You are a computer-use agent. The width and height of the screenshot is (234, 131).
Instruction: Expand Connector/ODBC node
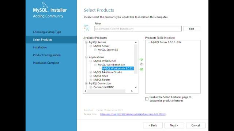click(x=91, y=87)
